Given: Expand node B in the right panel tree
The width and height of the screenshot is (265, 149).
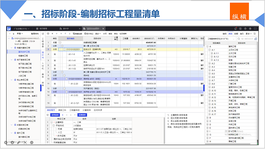Looking at the screenshot, I should 207,118.
